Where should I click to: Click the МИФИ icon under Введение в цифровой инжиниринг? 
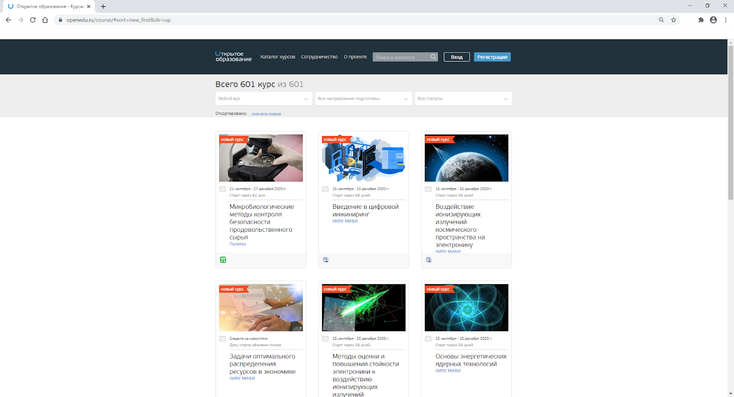coord(326,260)
